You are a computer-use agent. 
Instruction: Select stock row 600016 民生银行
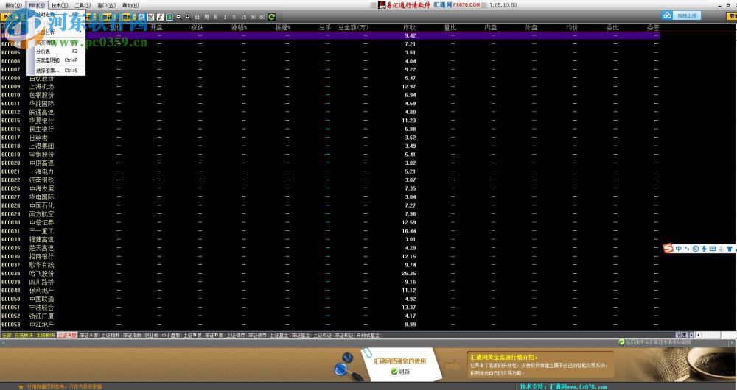click(330, 129)
